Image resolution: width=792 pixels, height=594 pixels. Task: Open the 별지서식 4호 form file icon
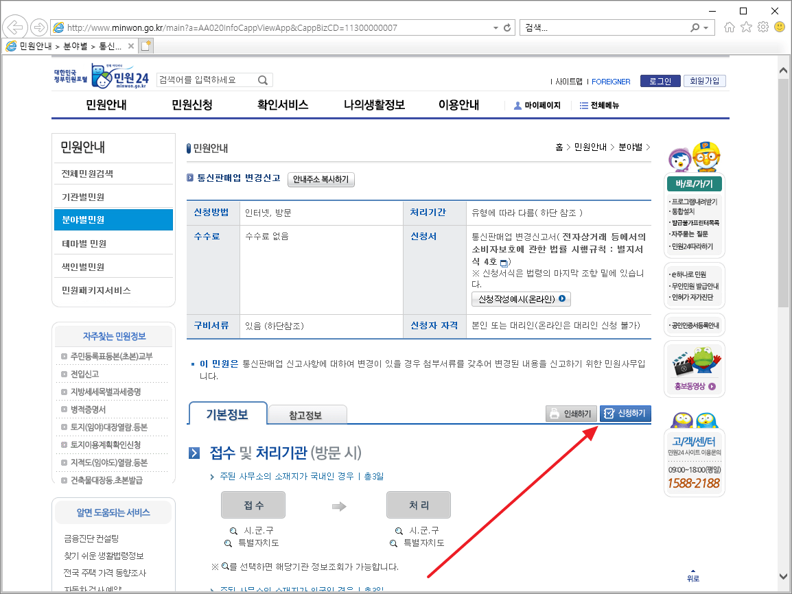504,263
